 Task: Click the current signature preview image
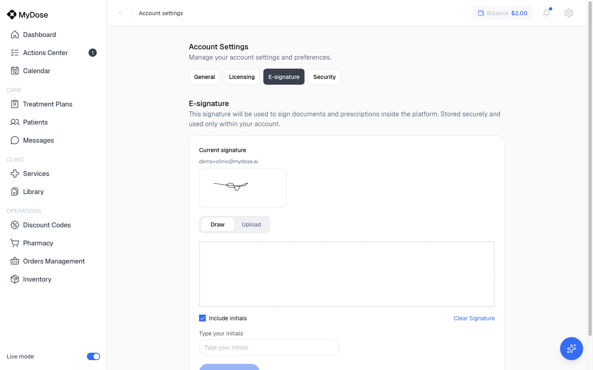click(x=243, y=188)
